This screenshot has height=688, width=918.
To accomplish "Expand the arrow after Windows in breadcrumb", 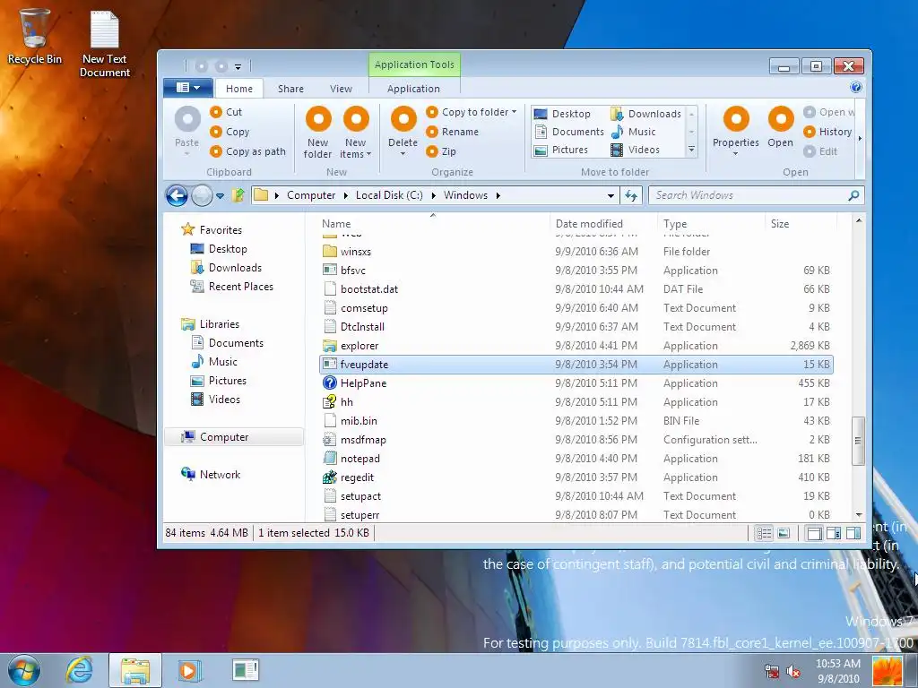I will (x=498, y=195).
